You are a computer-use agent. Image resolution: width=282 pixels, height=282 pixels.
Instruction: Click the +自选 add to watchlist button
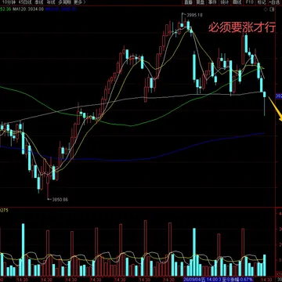(x=274, y=2)
